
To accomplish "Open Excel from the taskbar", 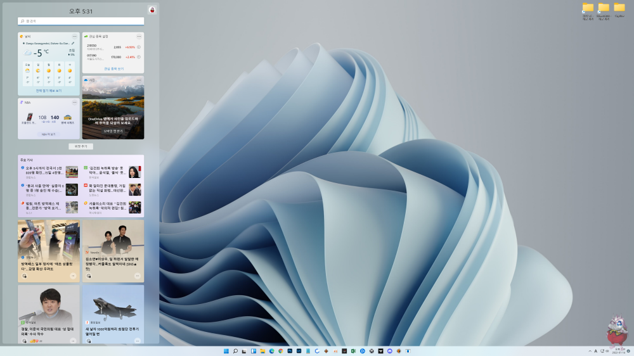I will point(353,351).
